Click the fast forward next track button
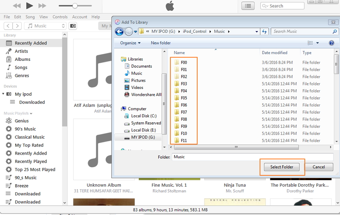The width and height of the screenshot is (340, 215). [x=42, y=6]
